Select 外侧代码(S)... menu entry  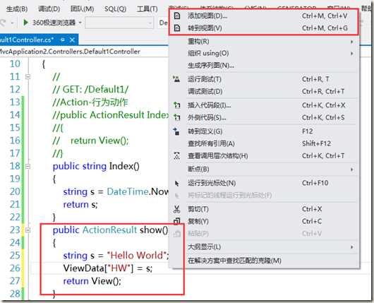[x=264, y=117]
